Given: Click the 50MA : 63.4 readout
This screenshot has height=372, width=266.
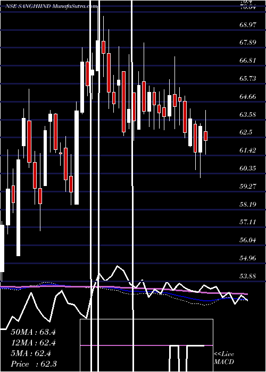Looking at the screenshot, I should click(x=33, y=332).
